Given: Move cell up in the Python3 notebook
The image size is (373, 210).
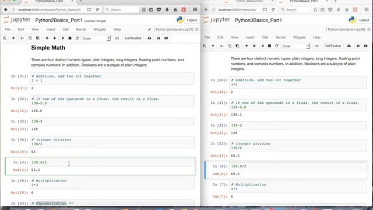Looking at the screenshot, I should (x=247, y=46).
